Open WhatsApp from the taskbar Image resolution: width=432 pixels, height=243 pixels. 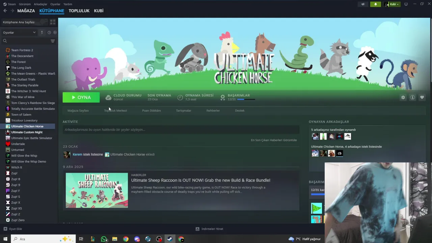(104, 239)
